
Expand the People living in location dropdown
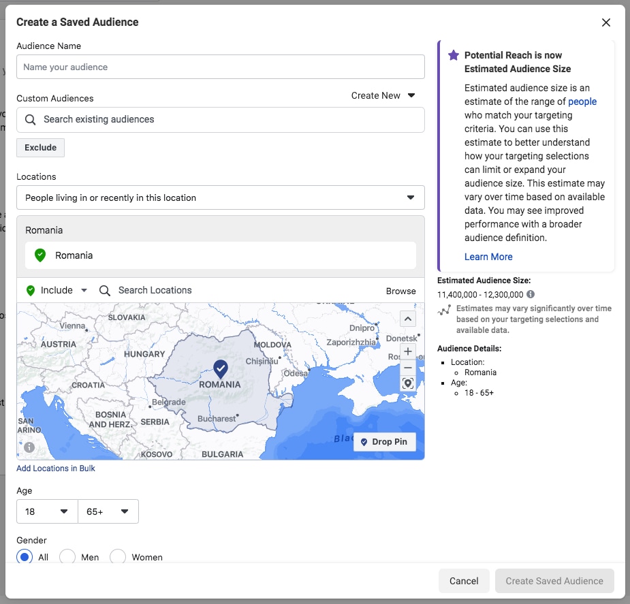coord(220,197)
